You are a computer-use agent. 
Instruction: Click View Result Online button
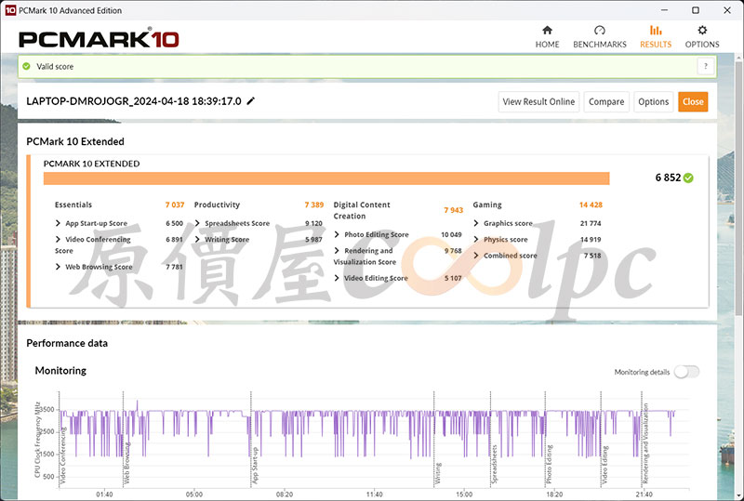coord(538,101)
